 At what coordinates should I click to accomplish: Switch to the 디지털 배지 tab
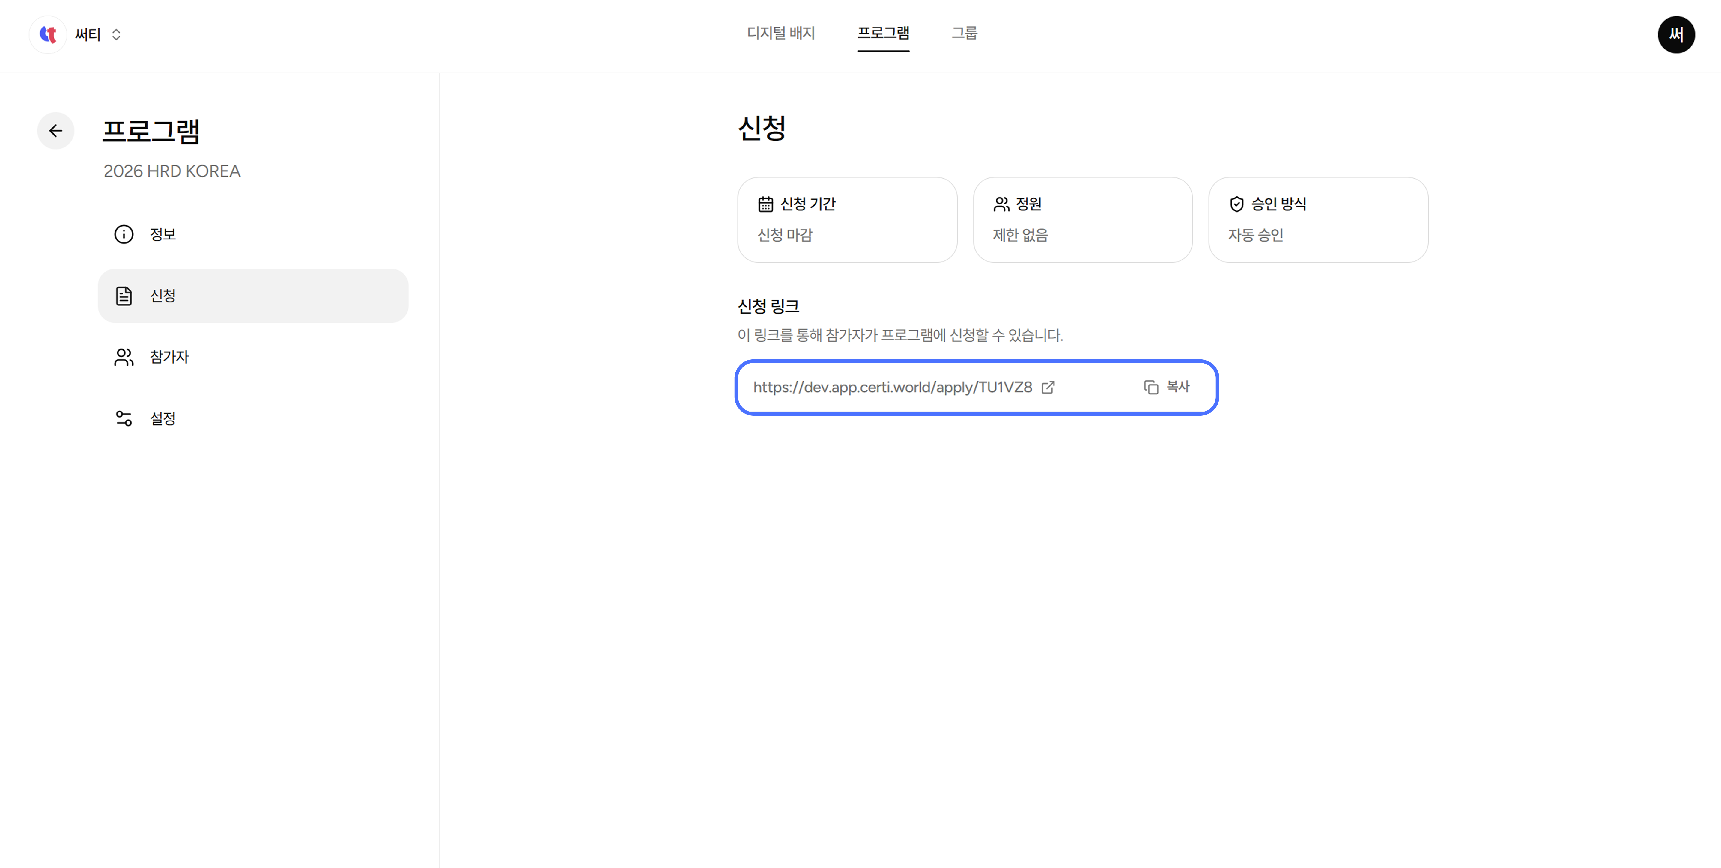click(x=780, y=33)
